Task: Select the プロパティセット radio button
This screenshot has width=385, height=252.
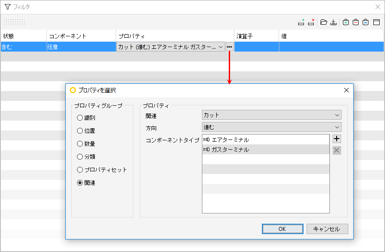Action: tap(80, 169)
